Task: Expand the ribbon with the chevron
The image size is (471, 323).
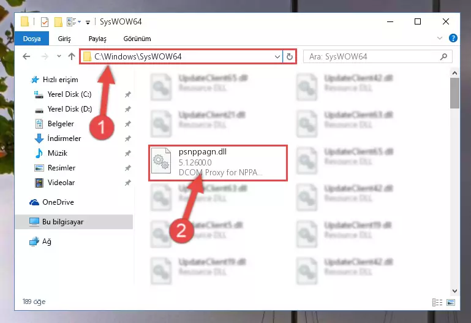Action: (440, 38)
